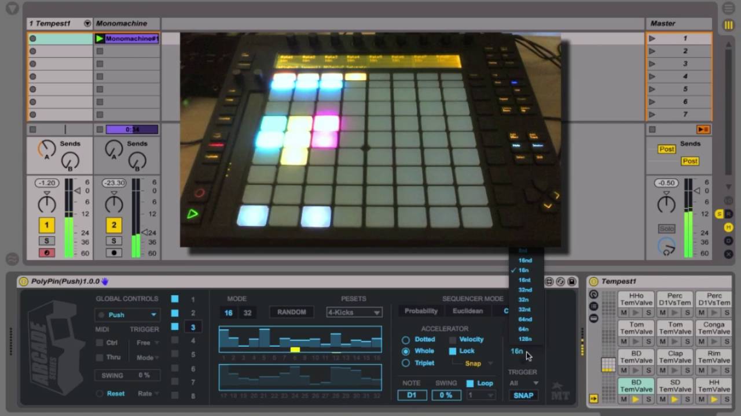Open the Tempest1 track title dropdown arrow
741x416 pixels.
[x=87, y=24]
